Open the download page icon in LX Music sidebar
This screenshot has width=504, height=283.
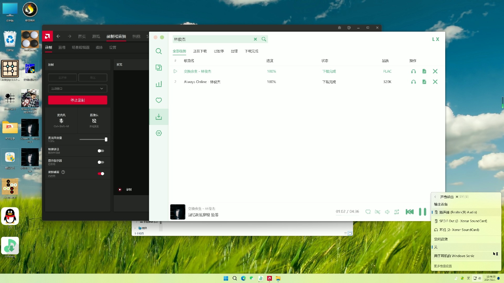(x=159, y=117)
